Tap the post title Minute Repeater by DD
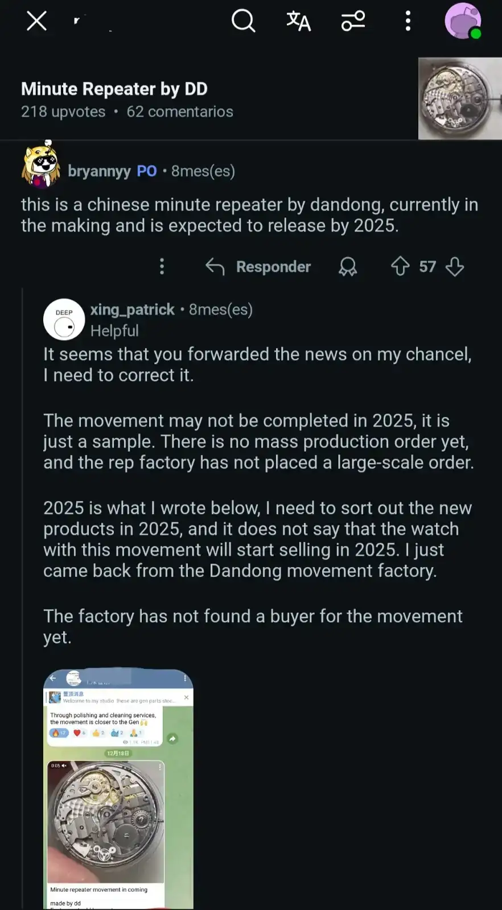 click(114, 89)
